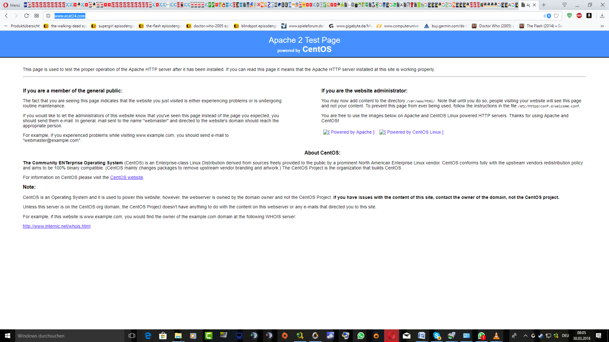Open Microsoft Word from taskbar
Image resolution: width=609 pixels, height=342 pixels.
click(422, 336)
